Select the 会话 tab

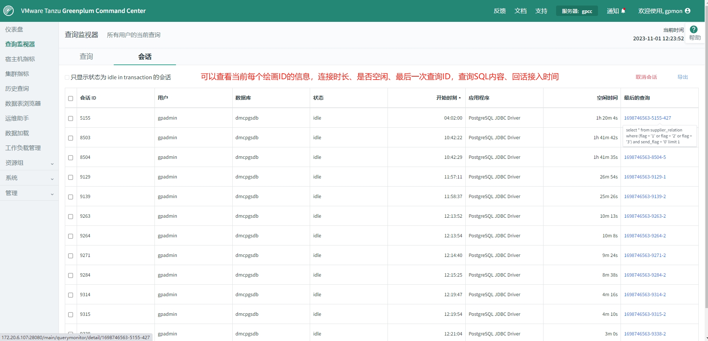[x=144, y=57]
